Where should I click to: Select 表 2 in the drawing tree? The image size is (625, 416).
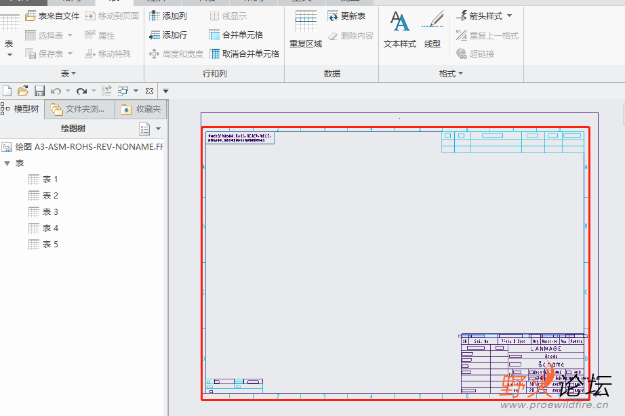[43, 196]
